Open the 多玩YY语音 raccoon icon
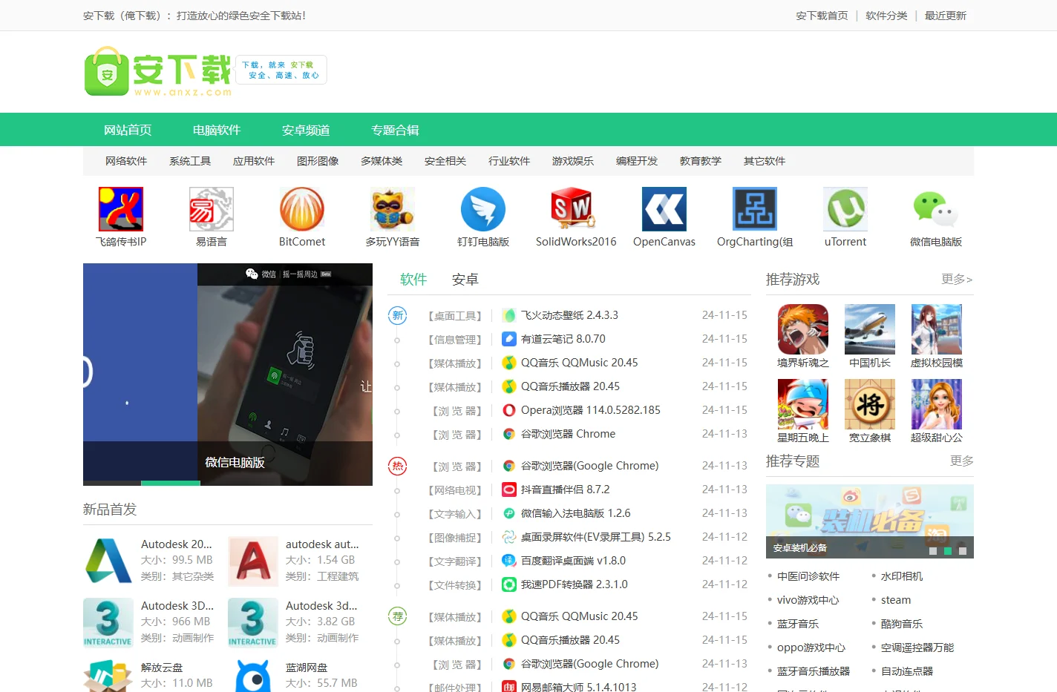 (x=393, y=209)
